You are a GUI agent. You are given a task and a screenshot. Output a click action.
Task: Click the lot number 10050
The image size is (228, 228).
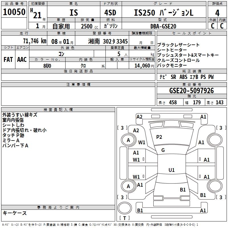coord(14,12)
